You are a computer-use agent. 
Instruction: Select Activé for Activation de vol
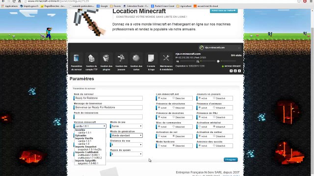click(159, 136)
